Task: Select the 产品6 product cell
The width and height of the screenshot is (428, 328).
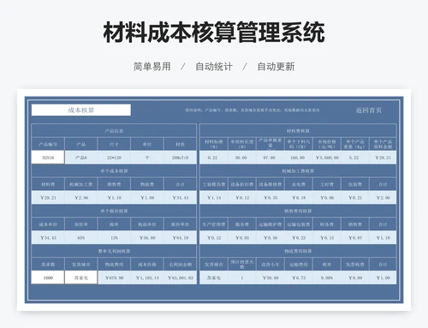Action: tap(81, 158)
